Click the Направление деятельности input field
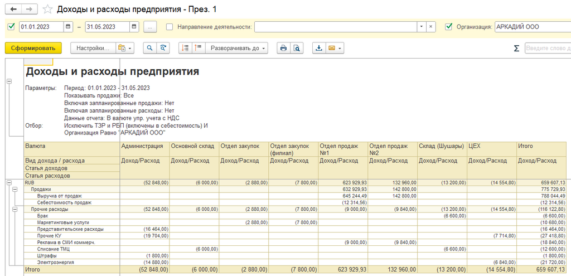This screenshot has width=571, height=276. [x=335, y=27]
